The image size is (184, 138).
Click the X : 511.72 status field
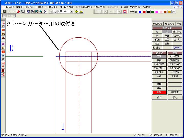click(141, 135)
